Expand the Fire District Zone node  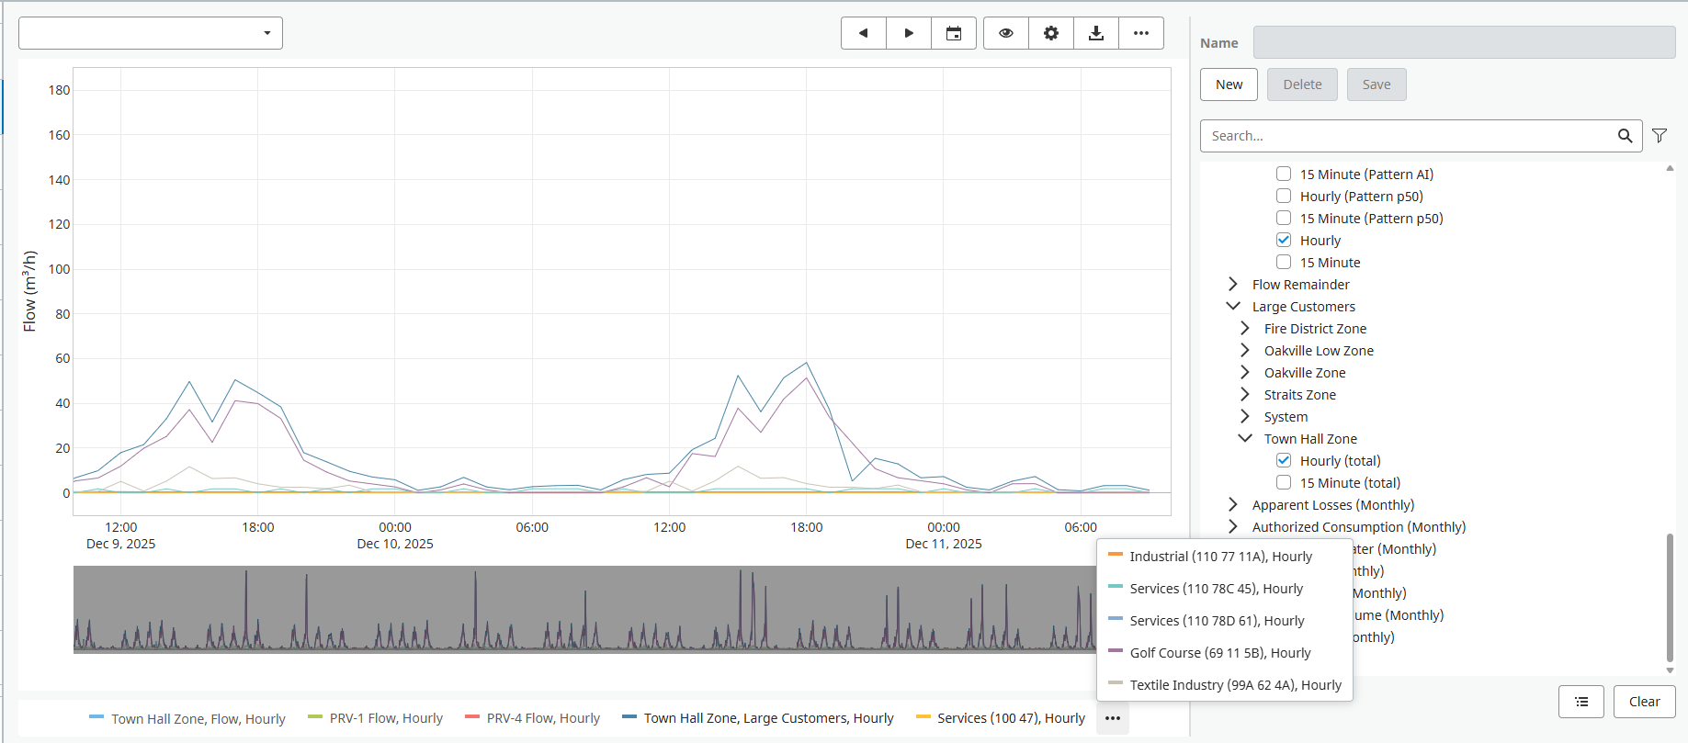(1245, 329)
